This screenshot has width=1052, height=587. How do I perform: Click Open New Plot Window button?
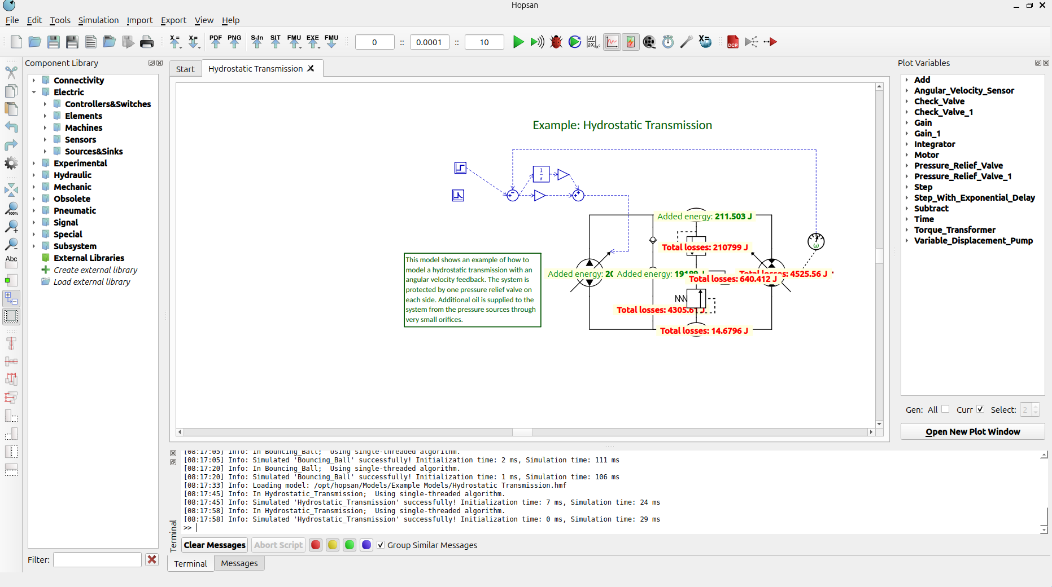click(x=972, y=431)
